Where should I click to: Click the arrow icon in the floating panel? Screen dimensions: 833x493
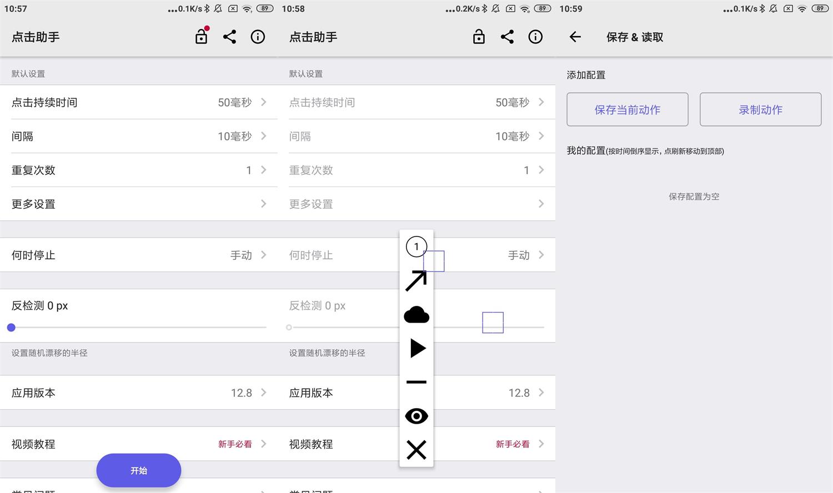(416, 281)
